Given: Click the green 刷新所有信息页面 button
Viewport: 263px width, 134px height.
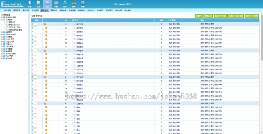Looking at the screenshot, I should point(236,16).
